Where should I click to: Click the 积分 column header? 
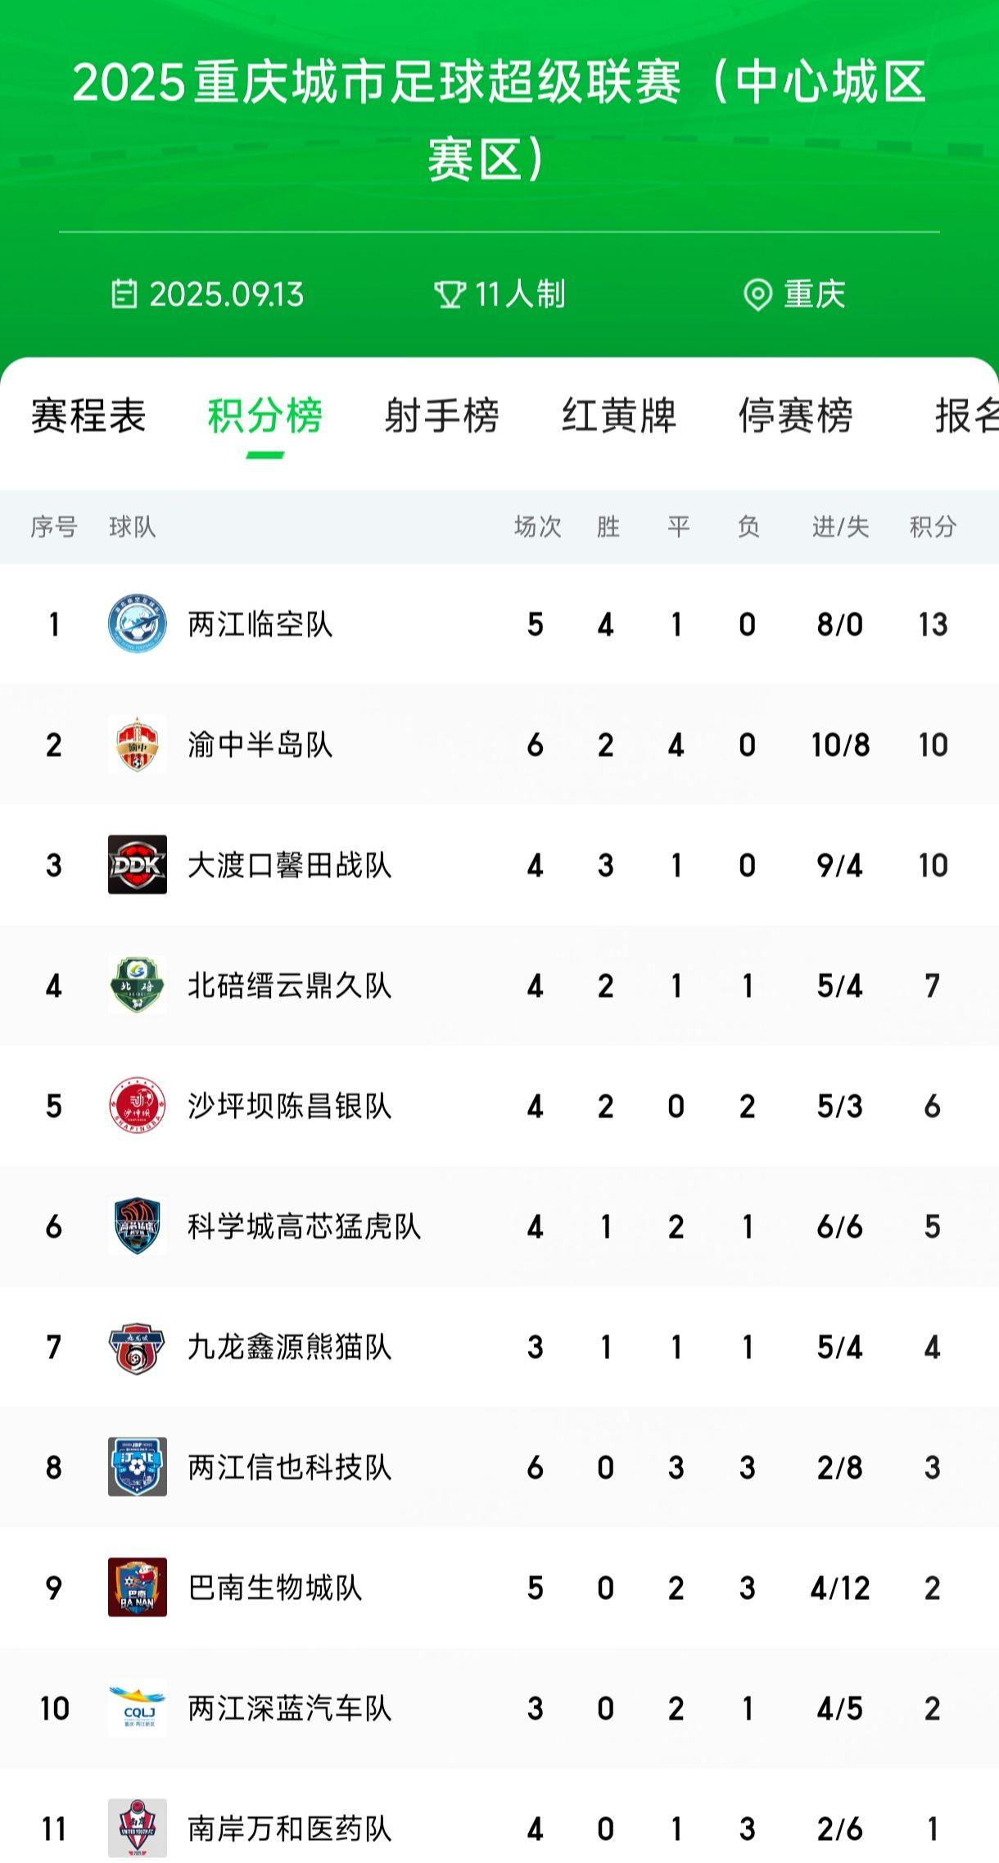933,527
